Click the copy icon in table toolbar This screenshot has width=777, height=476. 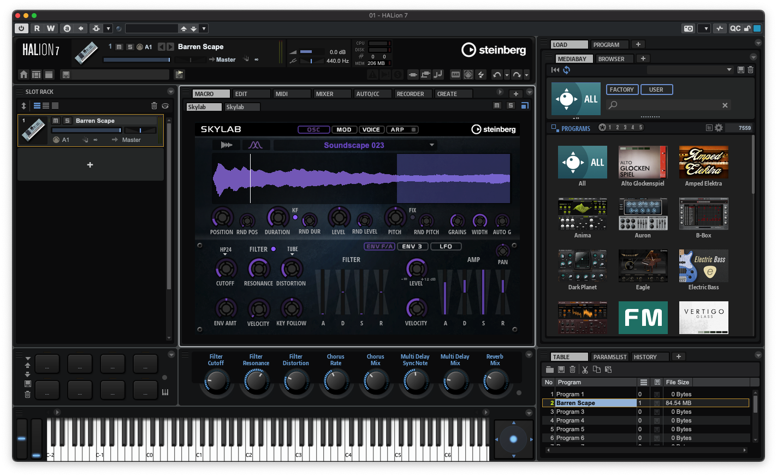tap(597, 370)
